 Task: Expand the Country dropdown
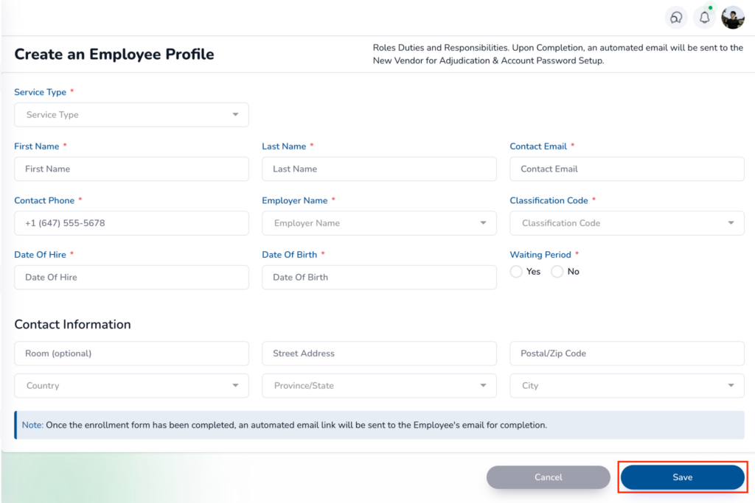(131, 386)
